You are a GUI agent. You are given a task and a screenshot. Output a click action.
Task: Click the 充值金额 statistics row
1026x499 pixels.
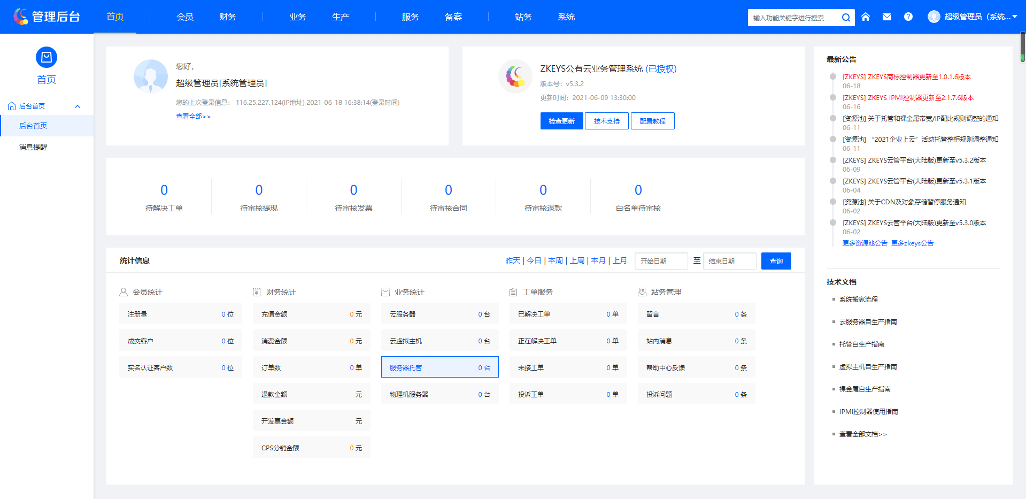pos(312,313)
